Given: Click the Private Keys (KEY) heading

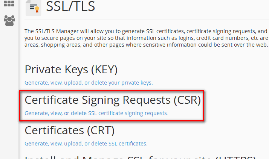Looking at the screenshot, I should point(71,70).
